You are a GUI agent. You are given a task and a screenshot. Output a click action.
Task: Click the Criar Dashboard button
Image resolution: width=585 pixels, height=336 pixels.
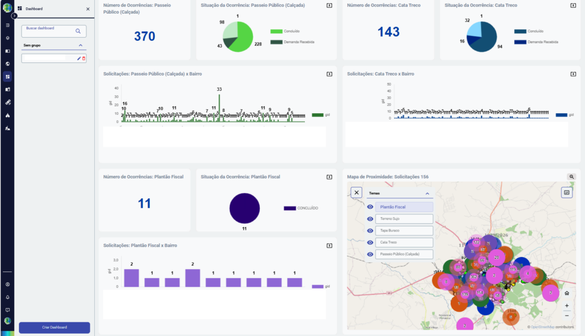pyautogui.click(x=54, y=327)
